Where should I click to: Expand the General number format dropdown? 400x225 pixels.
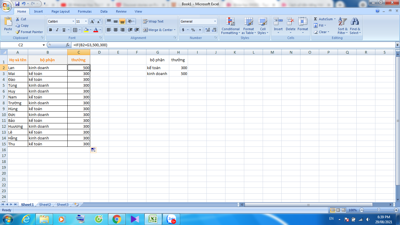coord(215,21)
